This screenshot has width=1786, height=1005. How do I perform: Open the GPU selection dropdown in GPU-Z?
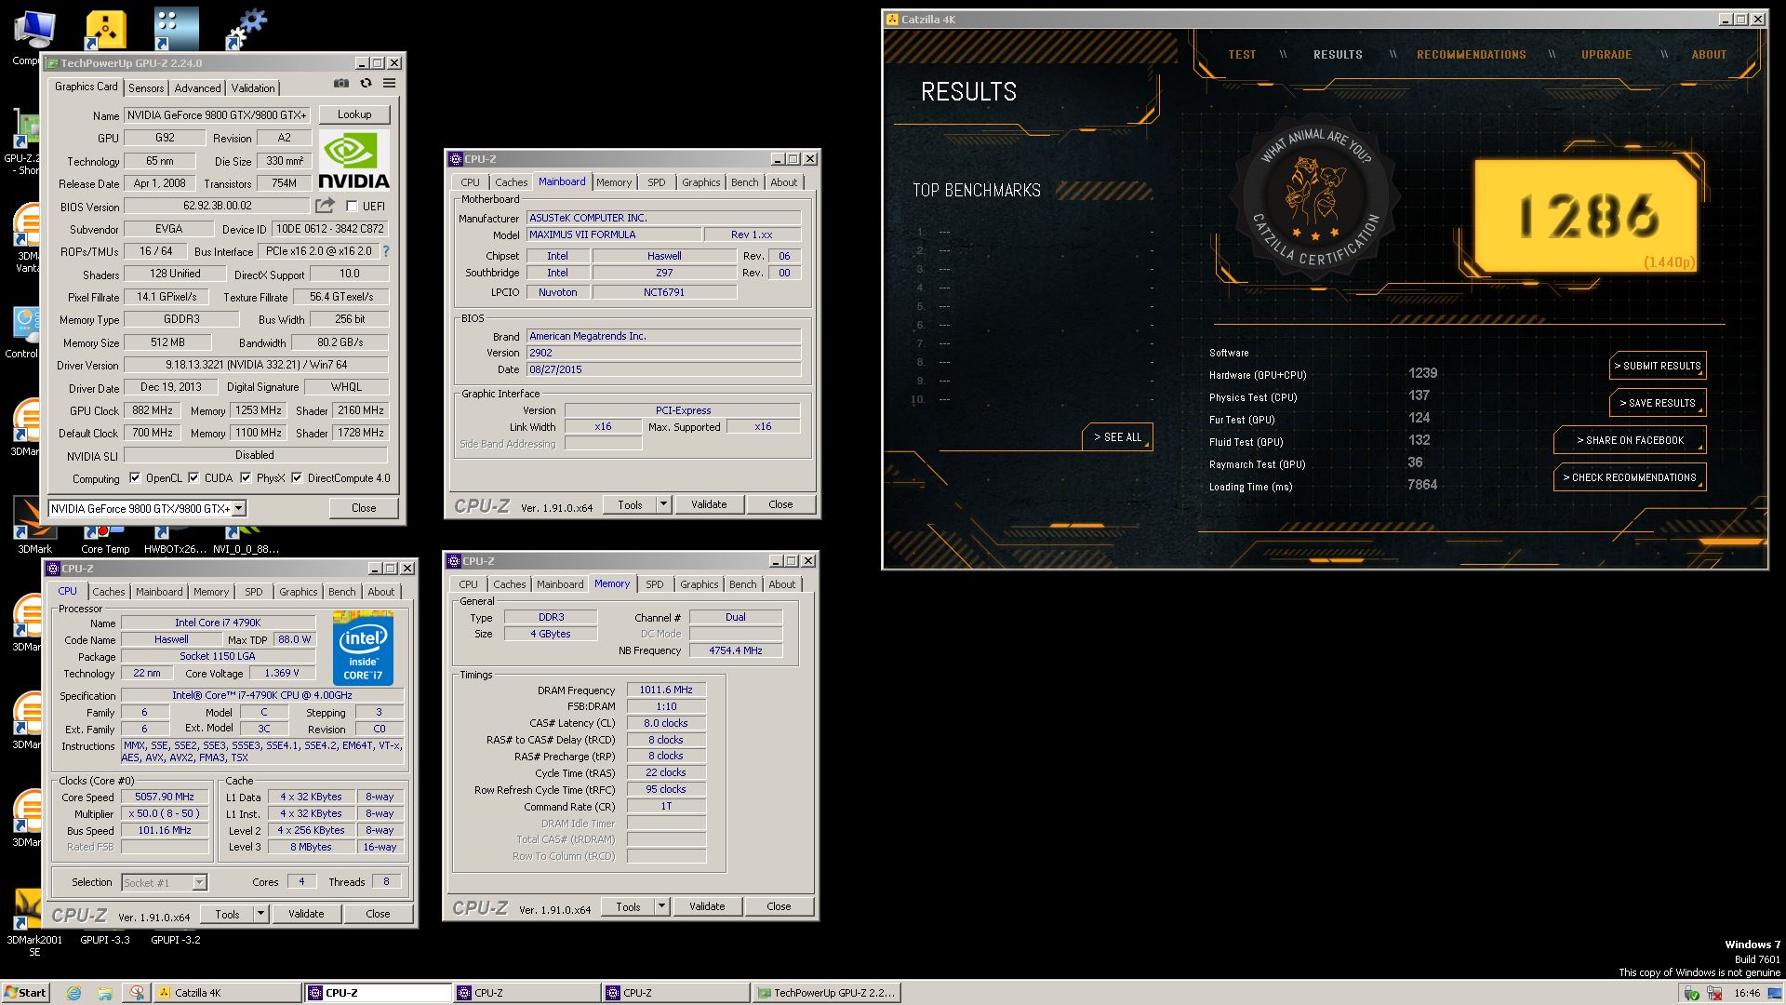tap(239, 509)
